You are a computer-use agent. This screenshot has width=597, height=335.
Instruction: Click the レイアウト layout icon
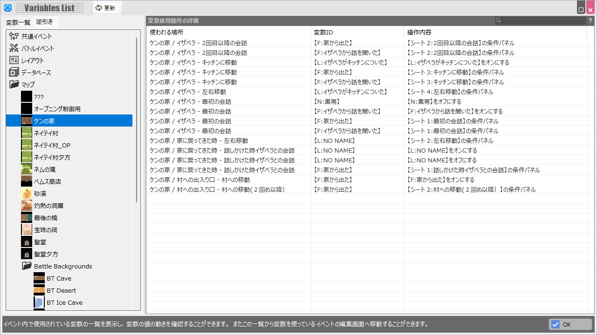click(14, 60)
